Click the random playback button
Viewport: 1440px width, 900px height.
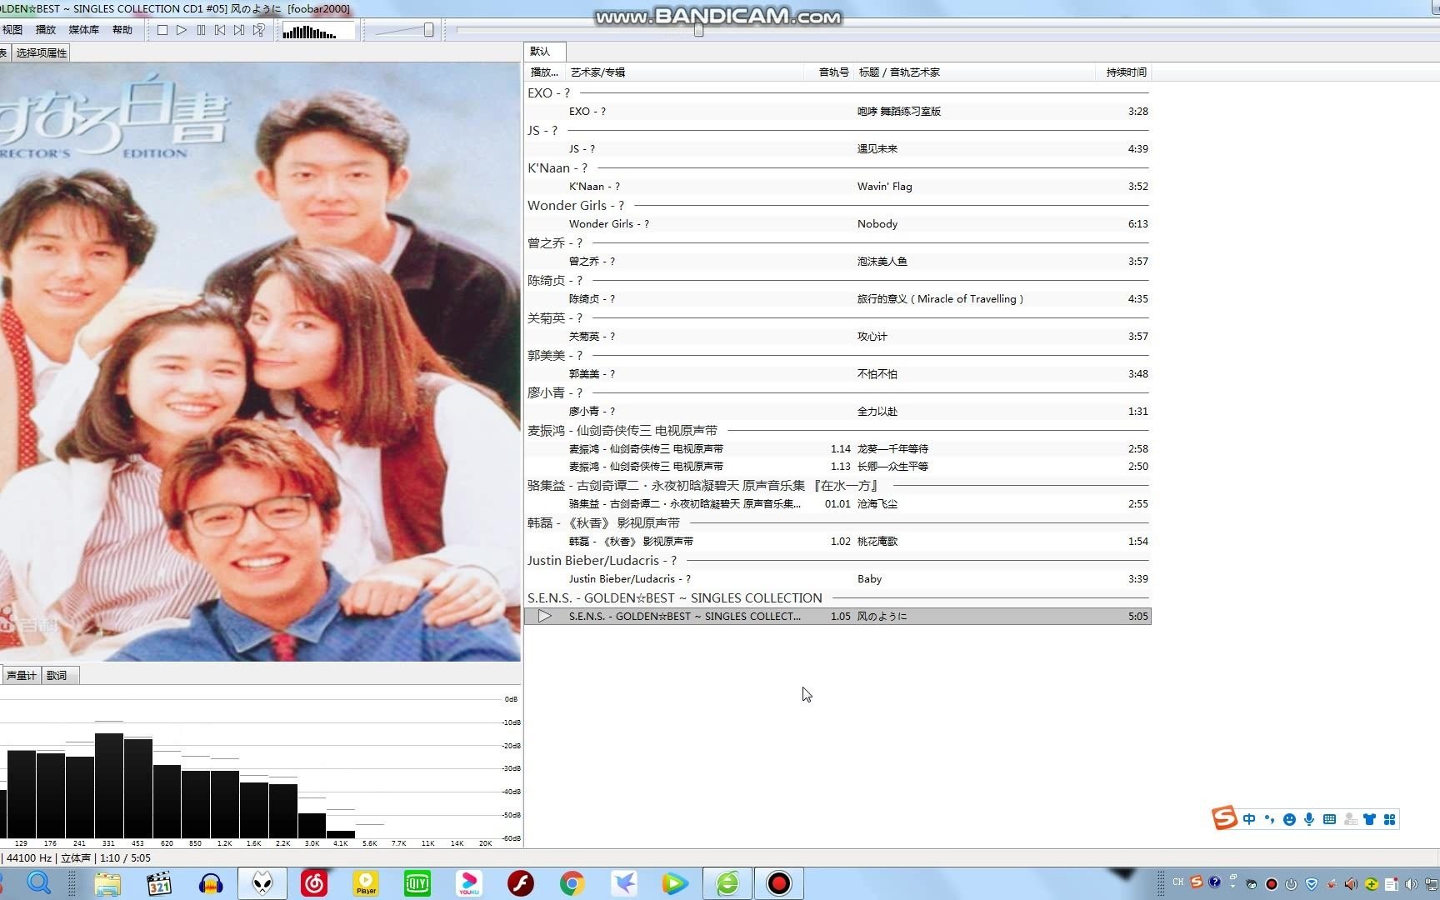coord(259,30)
